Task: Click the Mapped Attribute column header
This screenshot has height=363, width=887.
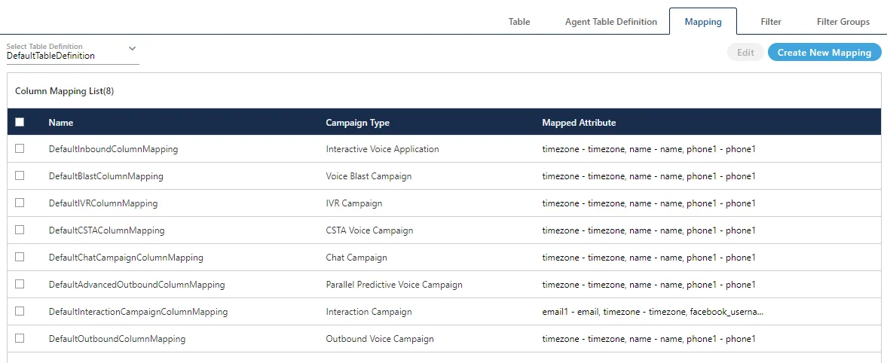Action: (x=579, y=122)
